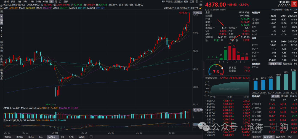Switch to 分时 intraday view
Viewport: 298px width, 139px height.
click(x=6, y=1)
